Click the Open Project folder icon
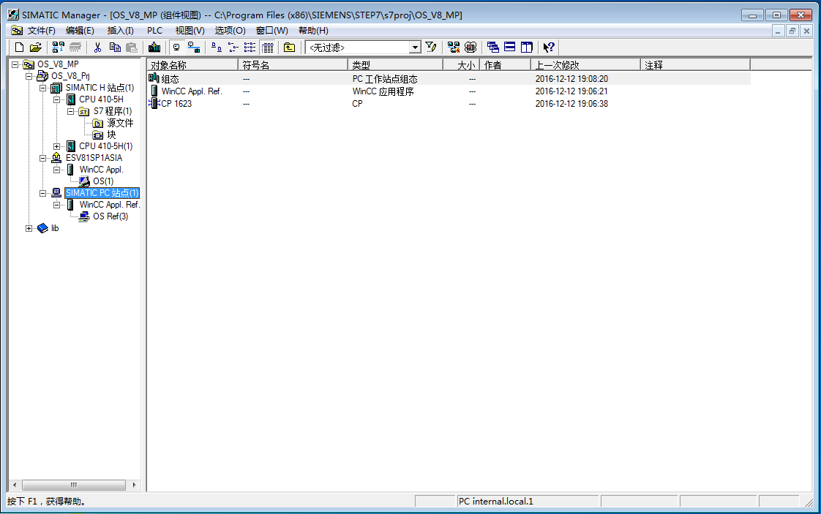821x514 pixels. click(x=36, y=48)
